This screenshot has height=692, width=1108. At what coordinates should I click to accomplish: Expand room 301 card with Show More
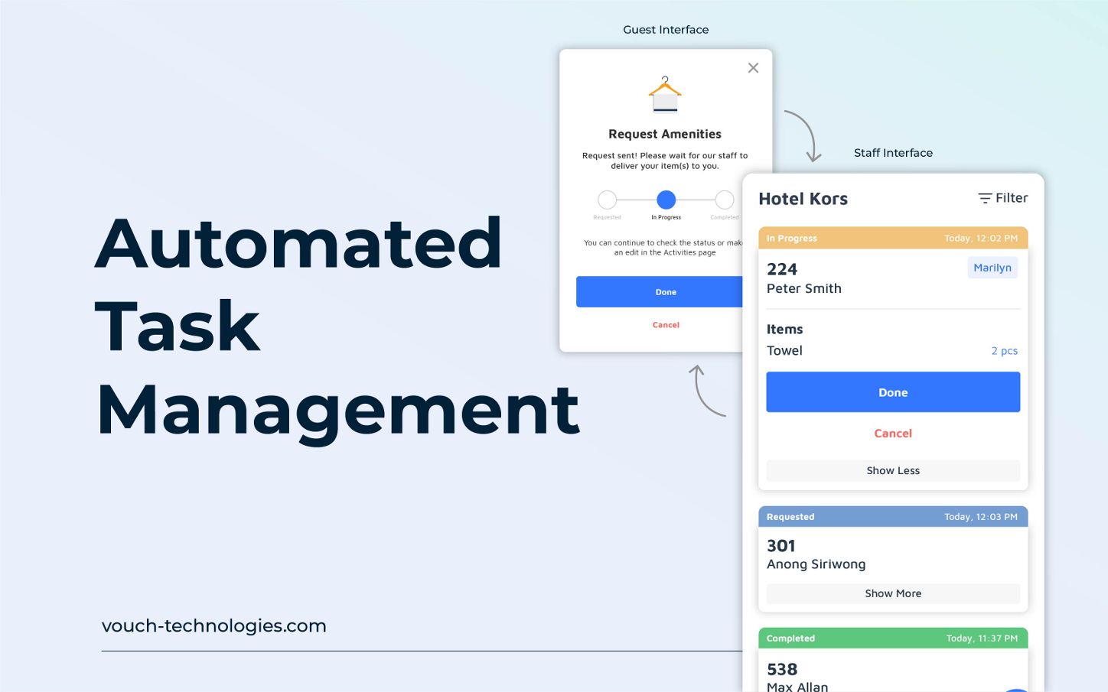[x=893, y=593]
